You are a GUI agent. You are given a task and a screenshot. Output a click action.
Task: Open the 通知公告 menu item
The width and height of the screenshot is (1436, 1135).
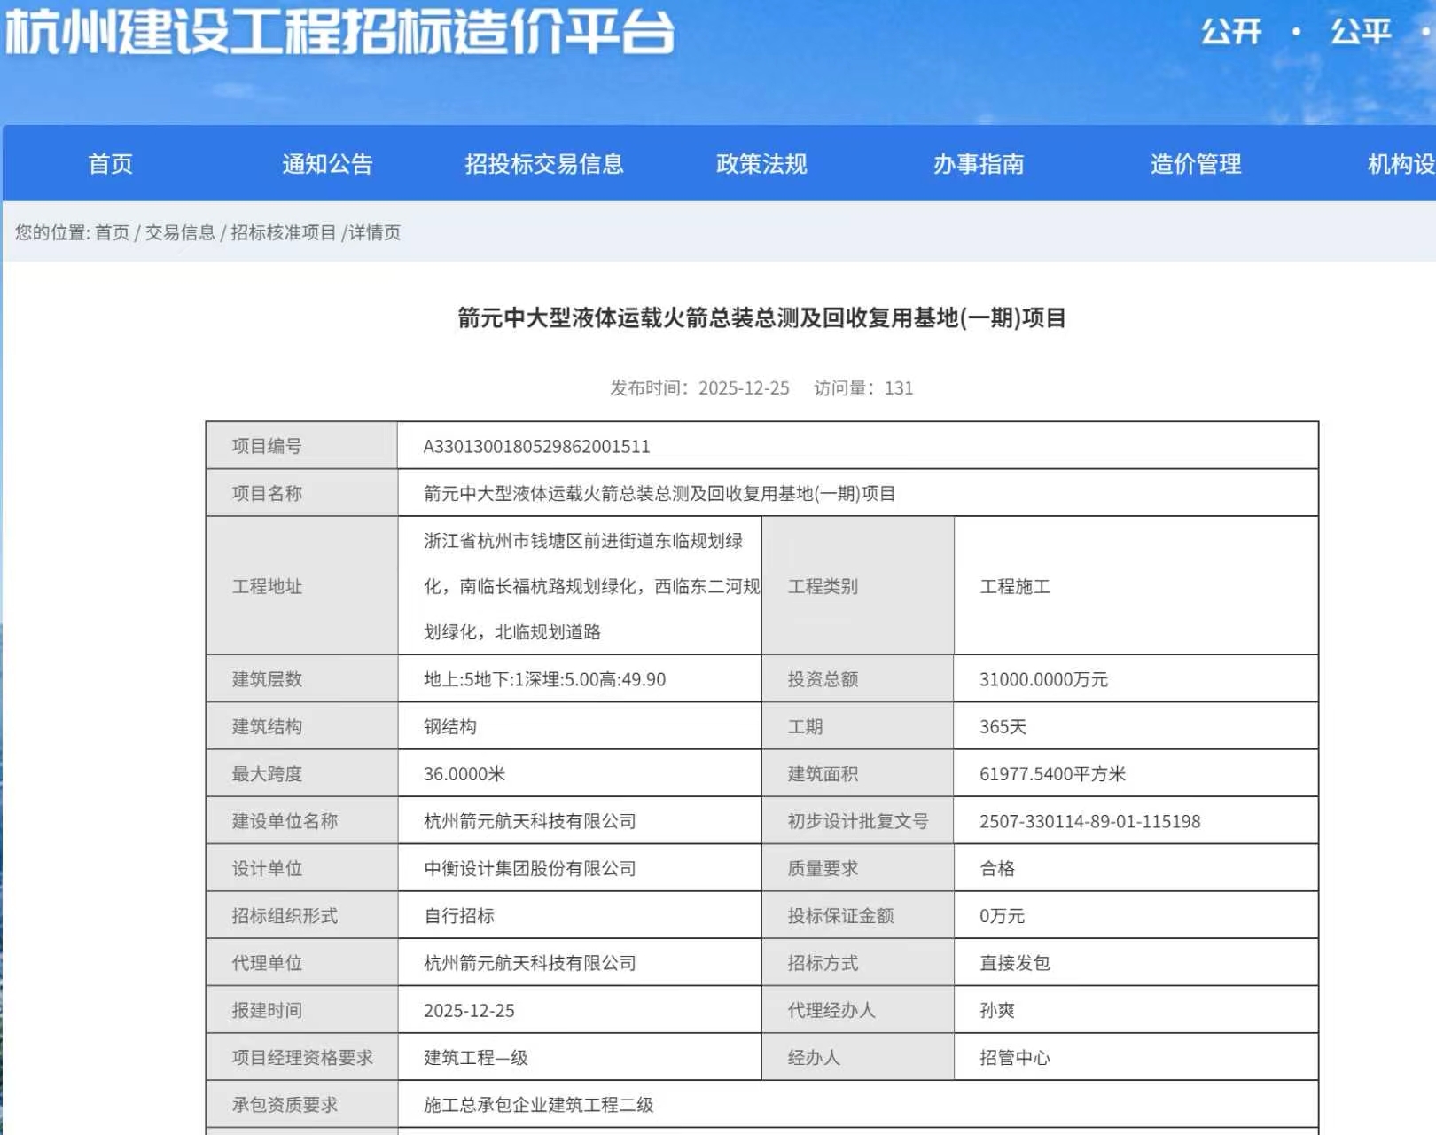coord(327,164)
